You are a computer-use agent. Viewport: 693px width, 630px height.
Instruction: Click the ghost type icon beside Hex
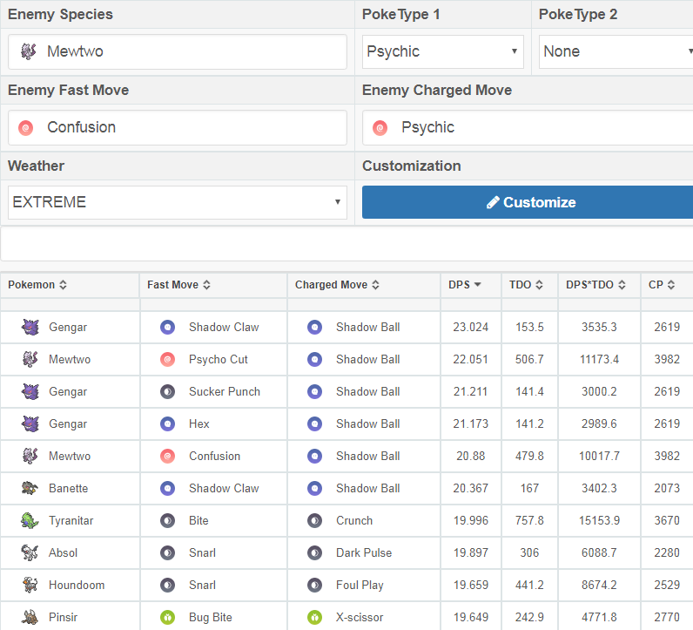click(x=167, y=424)
